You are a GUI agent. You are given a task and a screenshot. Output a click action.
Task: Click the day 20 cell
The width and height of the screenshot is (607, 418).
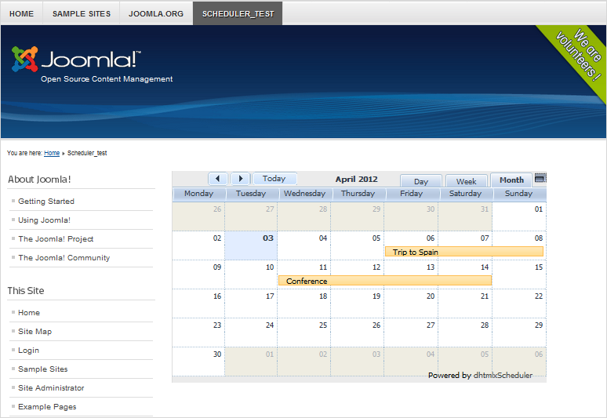click(411, 304)
